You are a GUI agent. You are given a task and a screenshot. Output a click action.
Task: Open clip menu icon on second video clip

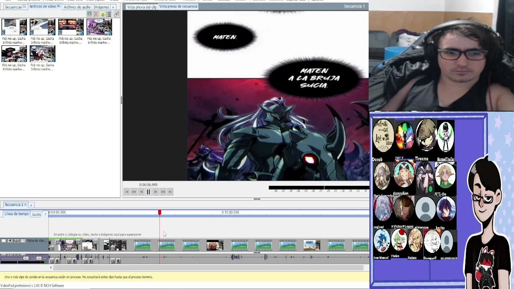point(78,242)
